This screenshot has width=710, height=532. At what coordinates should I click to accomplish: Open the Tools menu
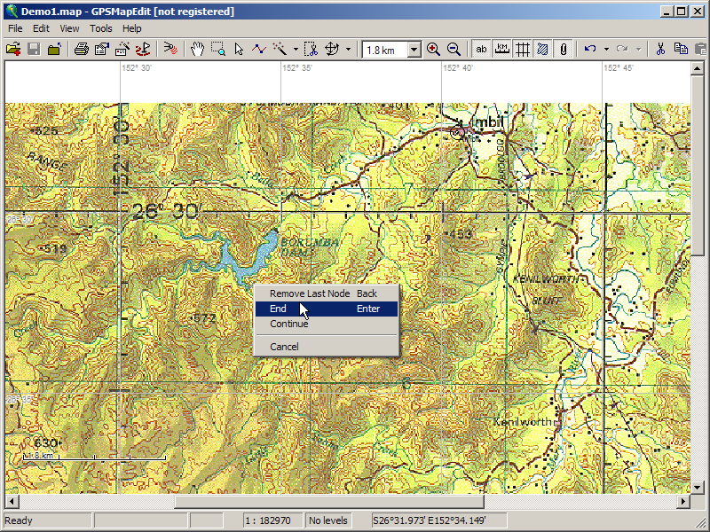101,28
